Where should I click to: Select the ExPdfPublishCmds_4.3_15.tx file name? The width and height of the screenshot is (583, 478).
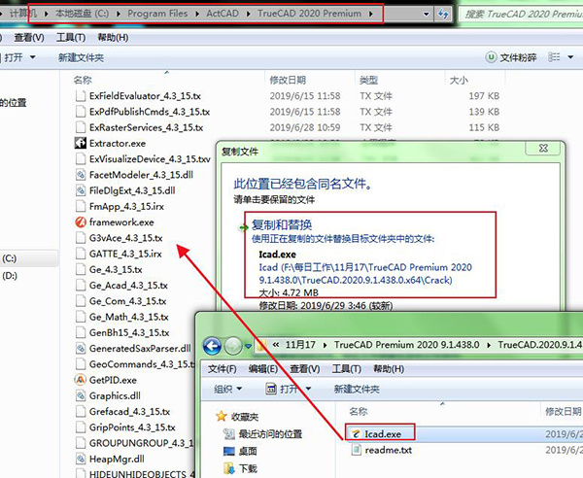(150, 112)
